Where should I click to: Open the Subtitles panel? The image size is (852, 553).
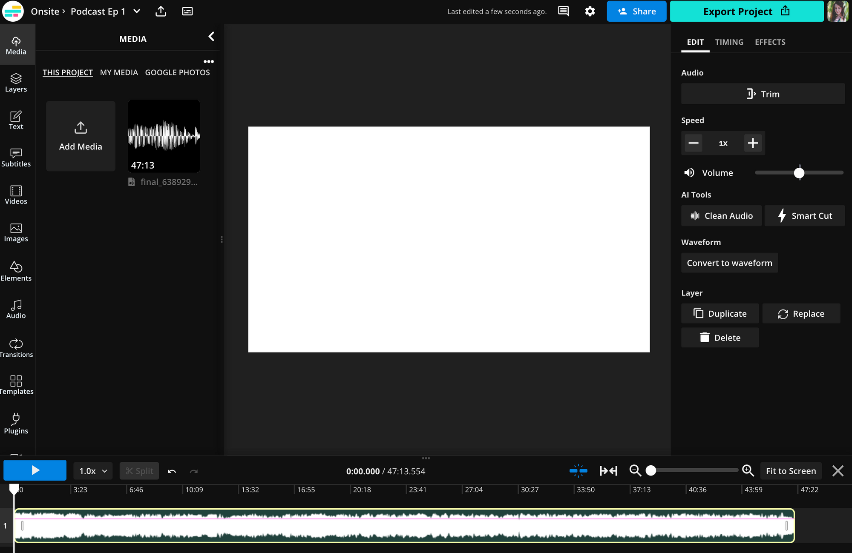point(16,157)
